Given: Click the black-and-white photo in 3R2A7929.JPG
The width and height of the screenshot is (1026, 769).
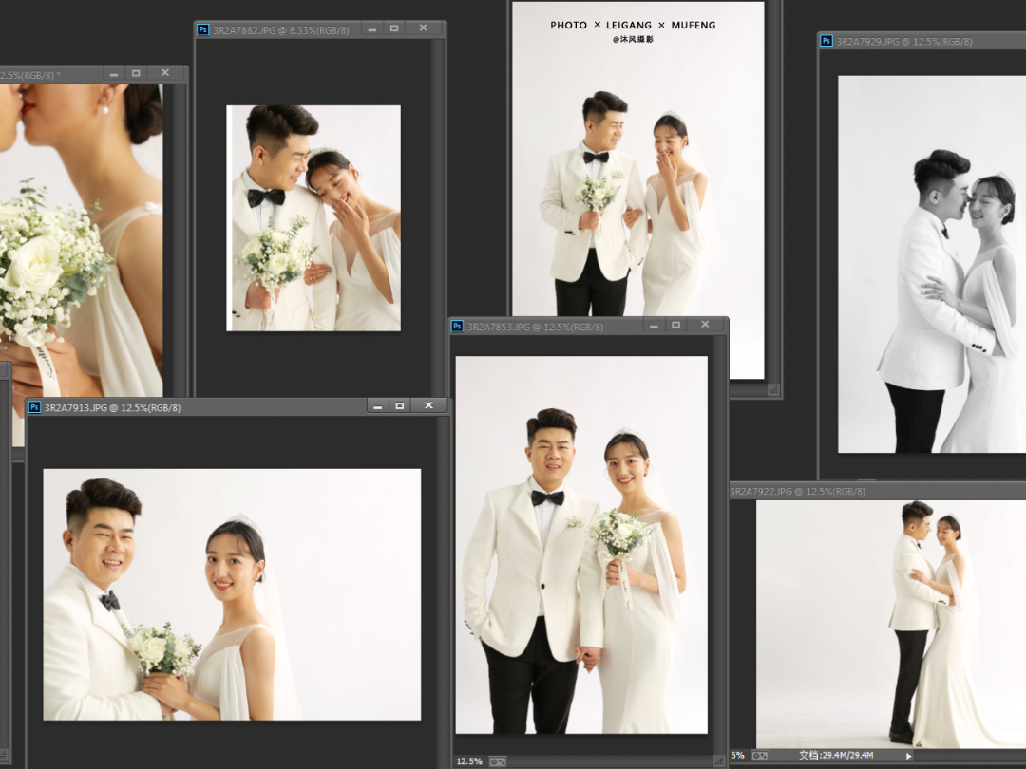Looking at the screenshot, I should (x=932, y=264).
